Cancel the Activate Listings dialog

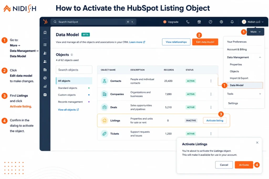[224, 165]
